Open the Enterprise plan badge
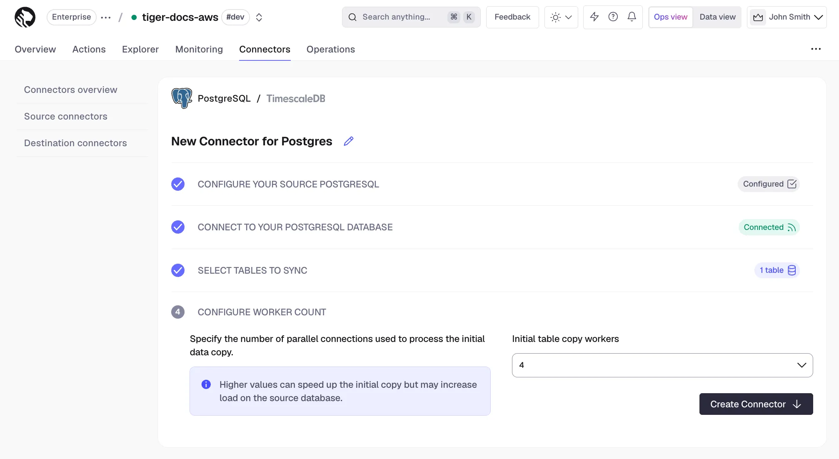839x459 pixels. [71, 17]
